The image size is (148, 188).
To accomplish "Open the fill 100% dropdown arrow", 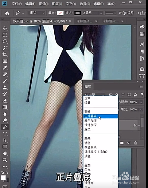I will [x=141, y=109].
